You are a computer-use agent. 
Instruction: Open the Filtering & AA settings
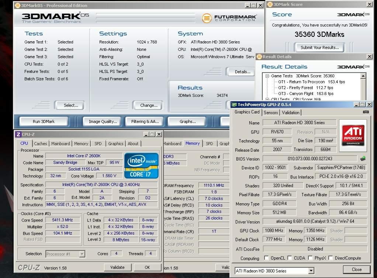click(x=145, y=122)
